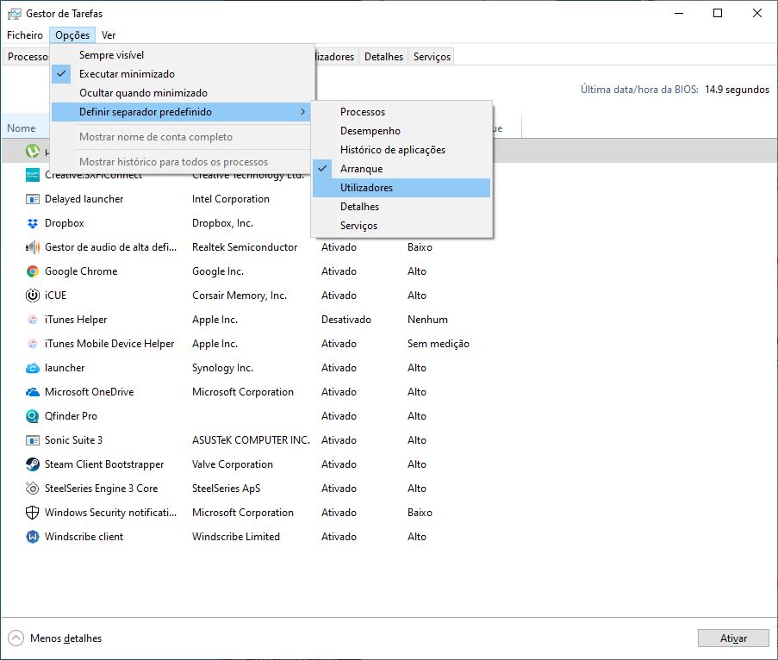Click the "Dropbox" name text
Viewport: 778px width, 660px height.
tap(65, 223)
